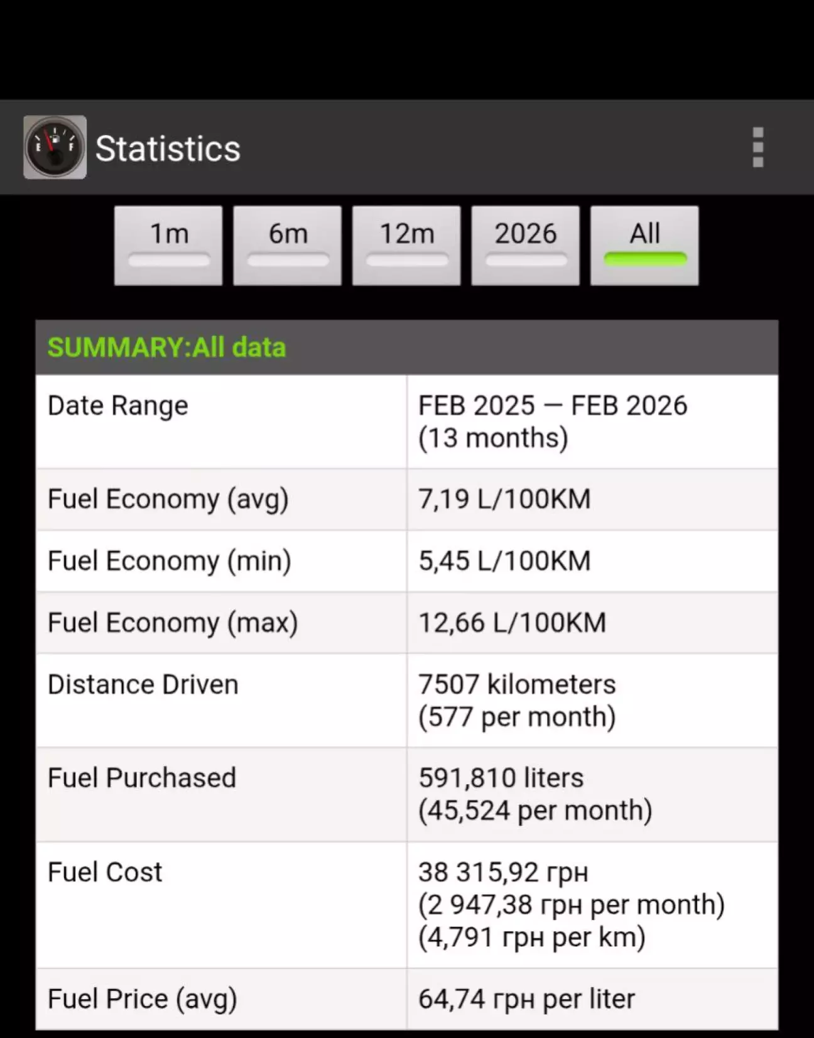
Task: Tap the 5,45 L/100KM minimum value
Action: 504,561
